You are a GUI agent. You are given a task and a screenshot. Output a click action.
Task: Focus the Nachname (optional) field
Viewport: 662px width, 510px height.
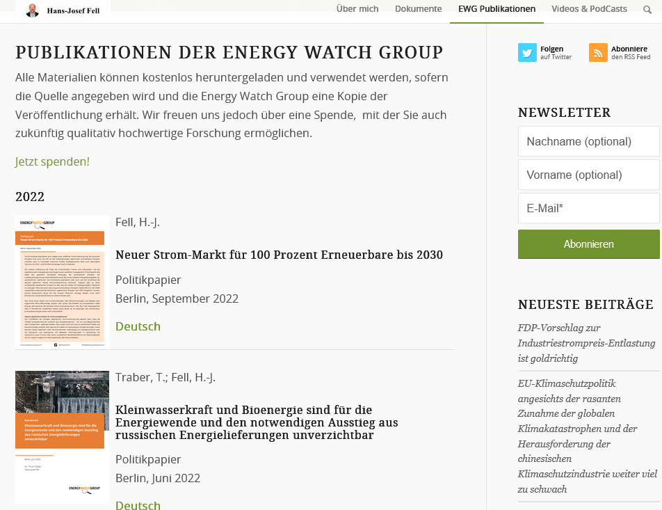588,141
